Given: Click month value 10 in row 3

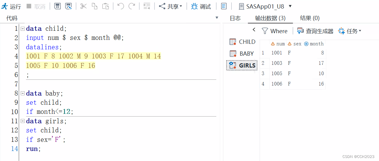Looking at the screenshot, I should pos(321,74).
